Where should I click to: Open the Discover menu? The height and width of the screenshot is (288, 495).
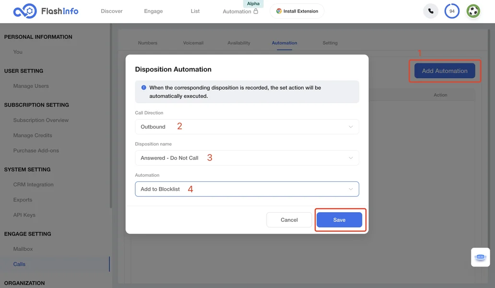pos(111,11)
